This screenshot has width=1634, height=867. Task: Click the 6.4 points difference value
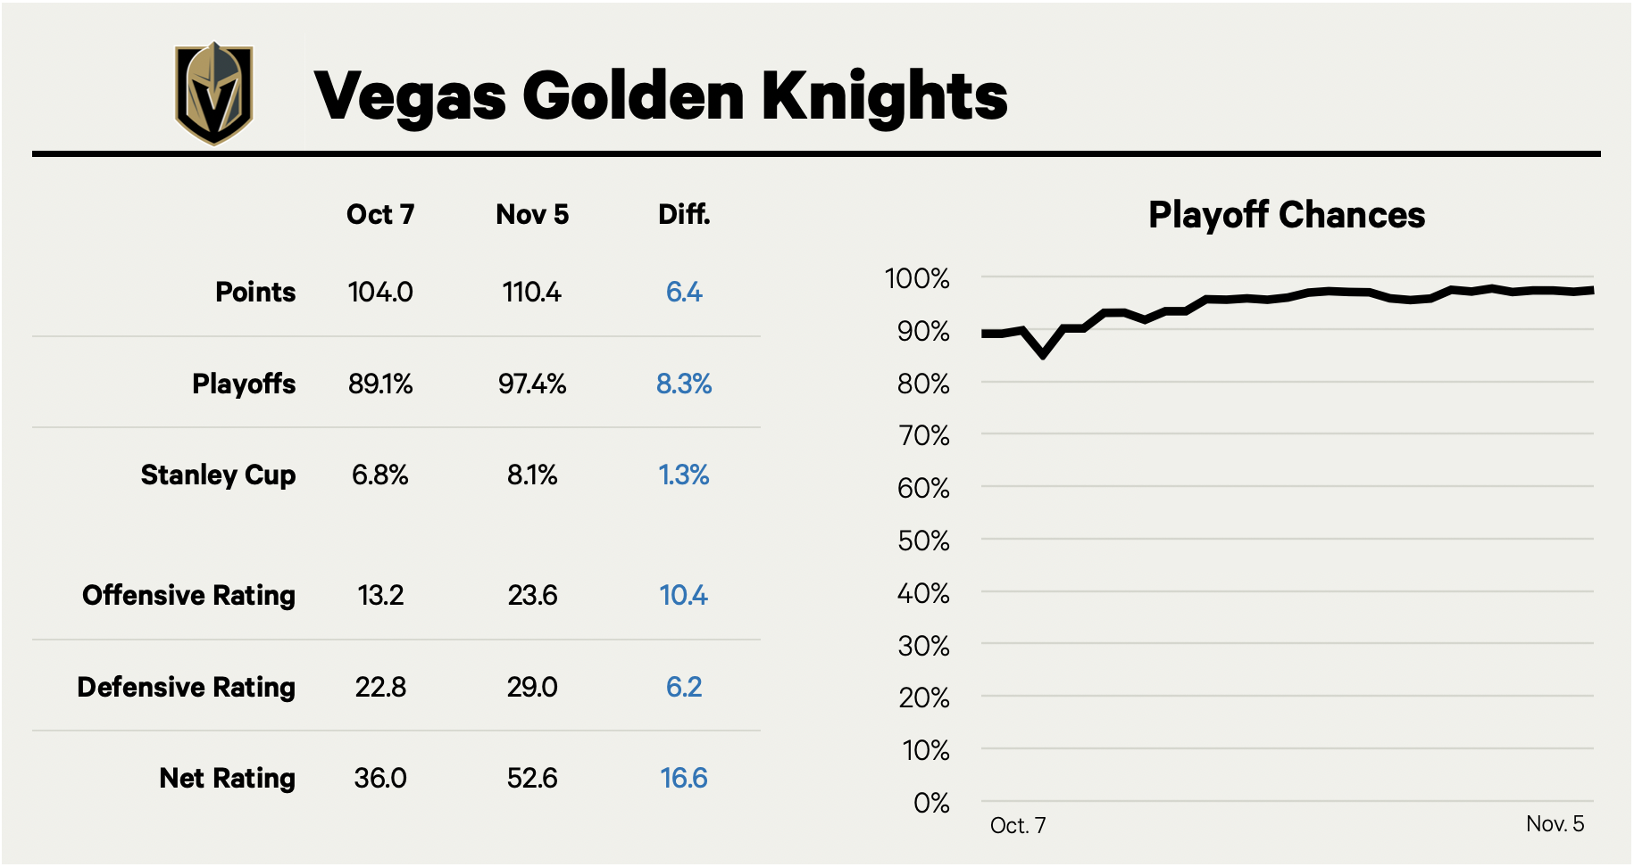click(x=684, y=293)
